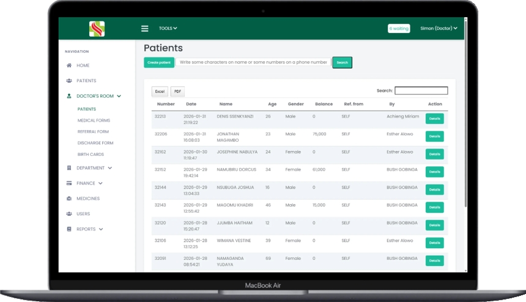Viewport: 526px width, 302px height.
Task: Open USERS navigation item
Action: (83, 213)
